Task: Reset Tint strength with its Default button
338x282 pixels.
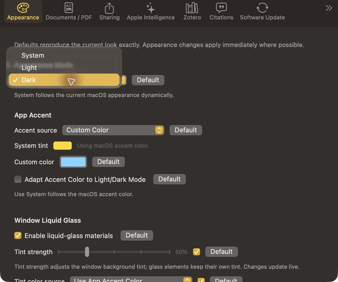Action: pyautogui.click(x=221, y=252)
